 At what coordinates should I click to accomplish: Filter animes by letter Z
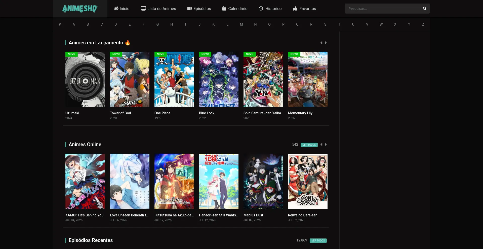coord(423,24)
